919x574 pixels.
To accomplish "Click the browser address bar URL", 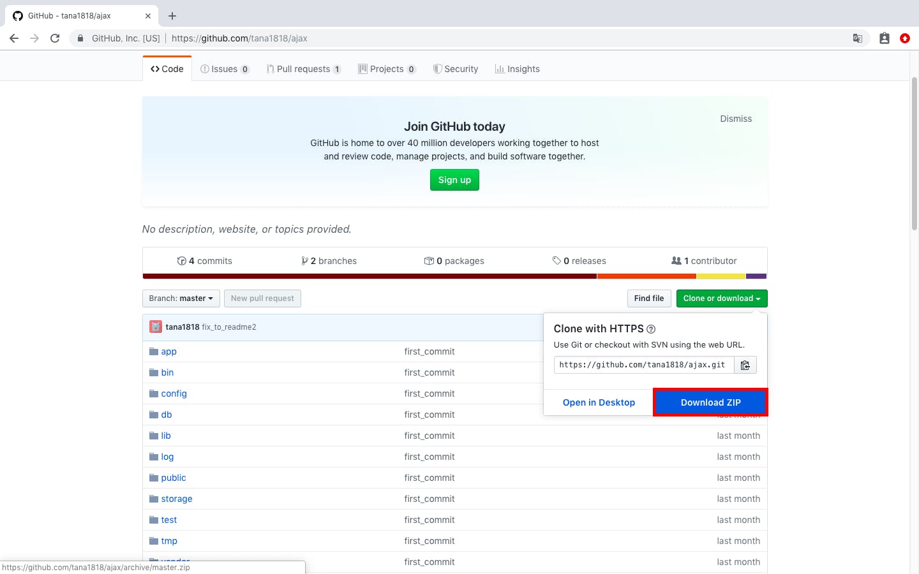I will tap(239, 38).
